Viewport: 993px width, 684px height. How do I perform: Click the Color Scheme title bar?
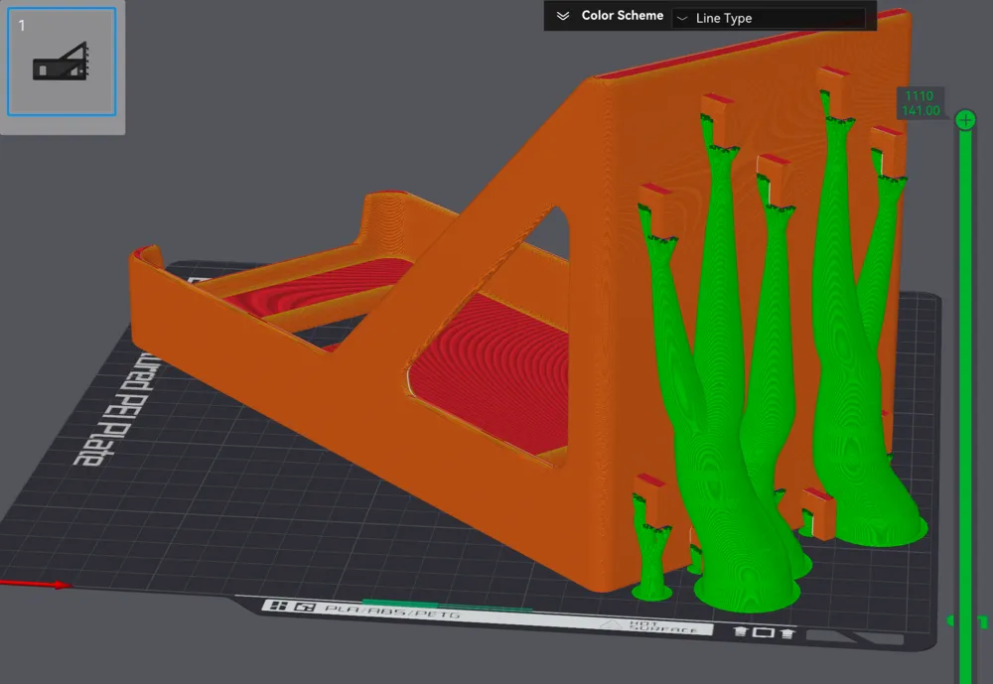(x=623, y=16)
